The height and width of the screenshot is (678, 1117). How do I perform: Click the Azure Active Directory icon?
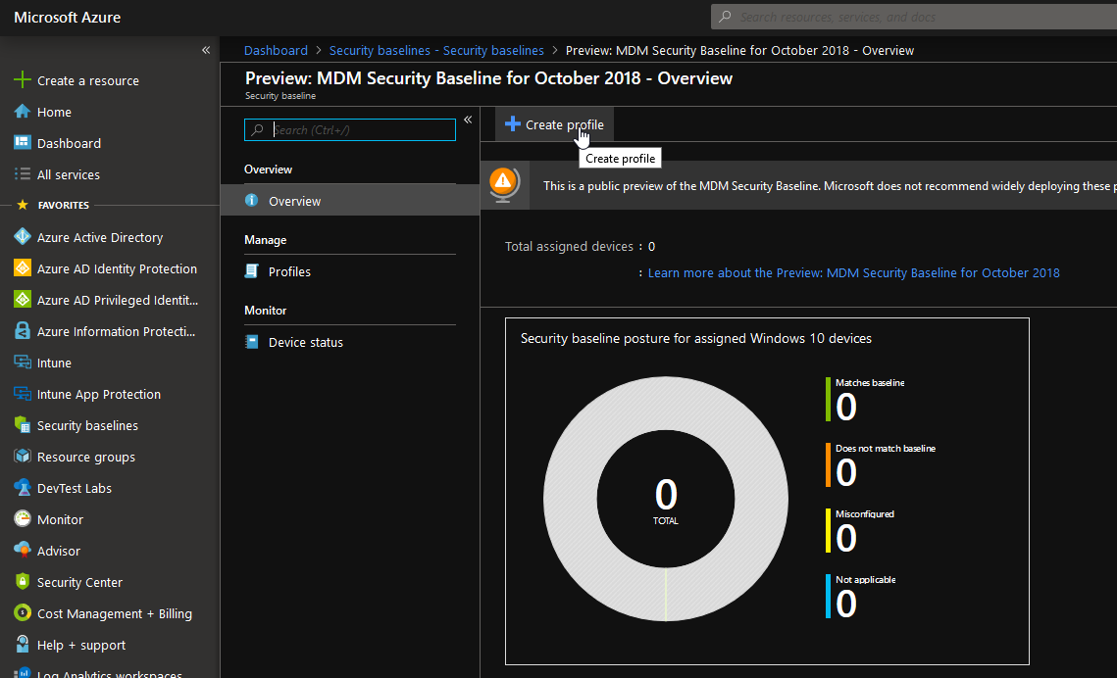pyautogui.click(x=22, y=237)
